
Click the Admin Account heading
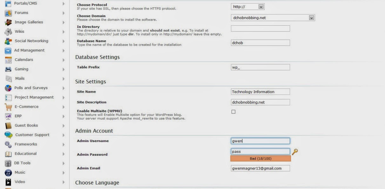coord(94,131)
